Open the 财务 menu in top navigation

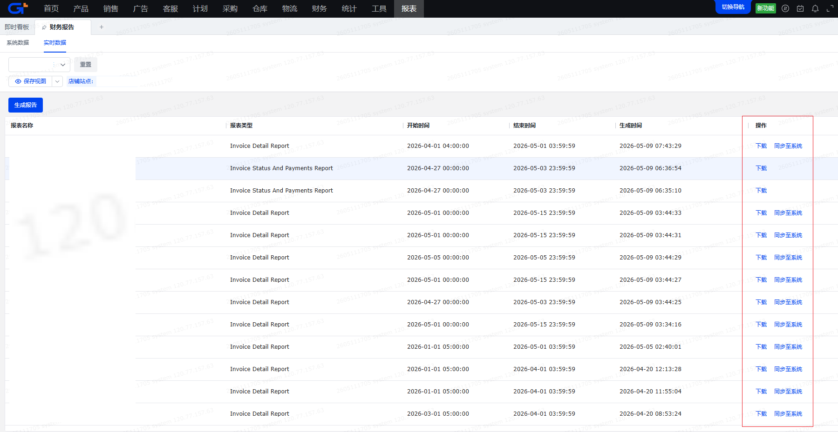pos(320,9)
